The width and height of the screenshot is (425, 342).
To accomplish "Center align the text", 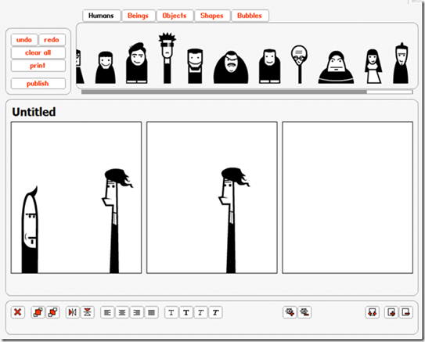I will (x=122, y=312).
